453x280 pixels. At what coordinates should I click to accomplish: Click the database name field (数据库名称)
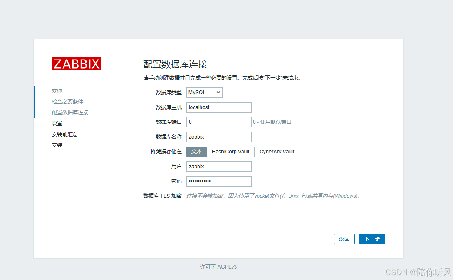219,137
